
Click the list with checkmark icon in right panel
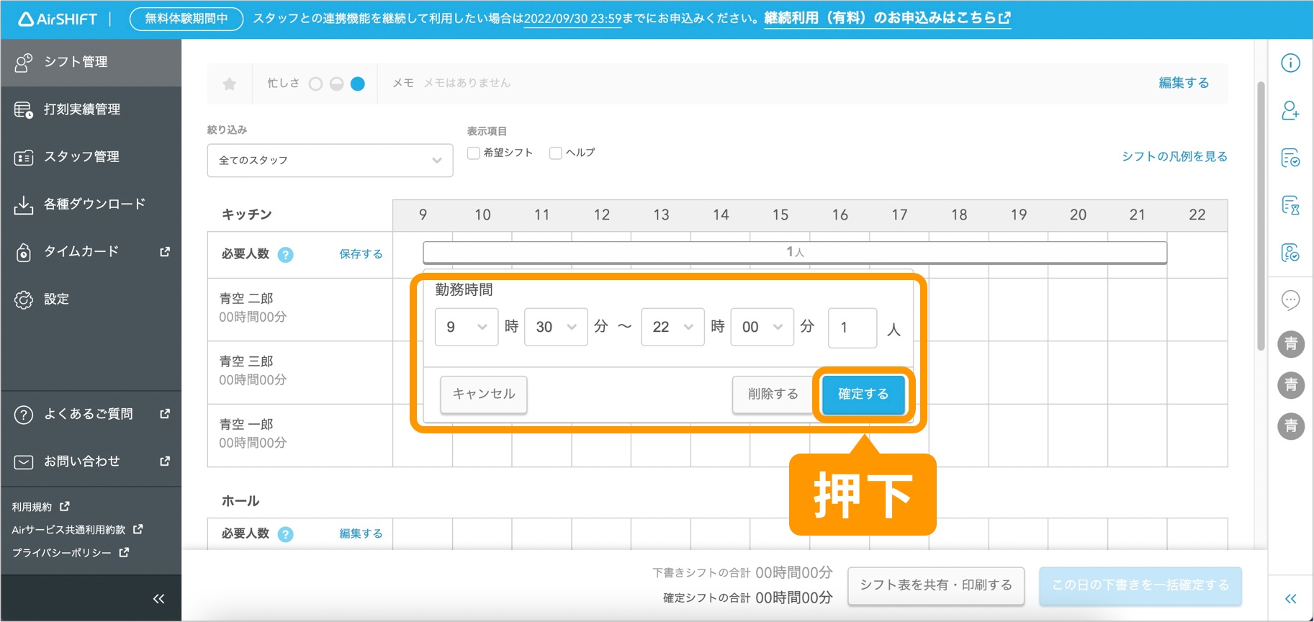click(1290, 158)
